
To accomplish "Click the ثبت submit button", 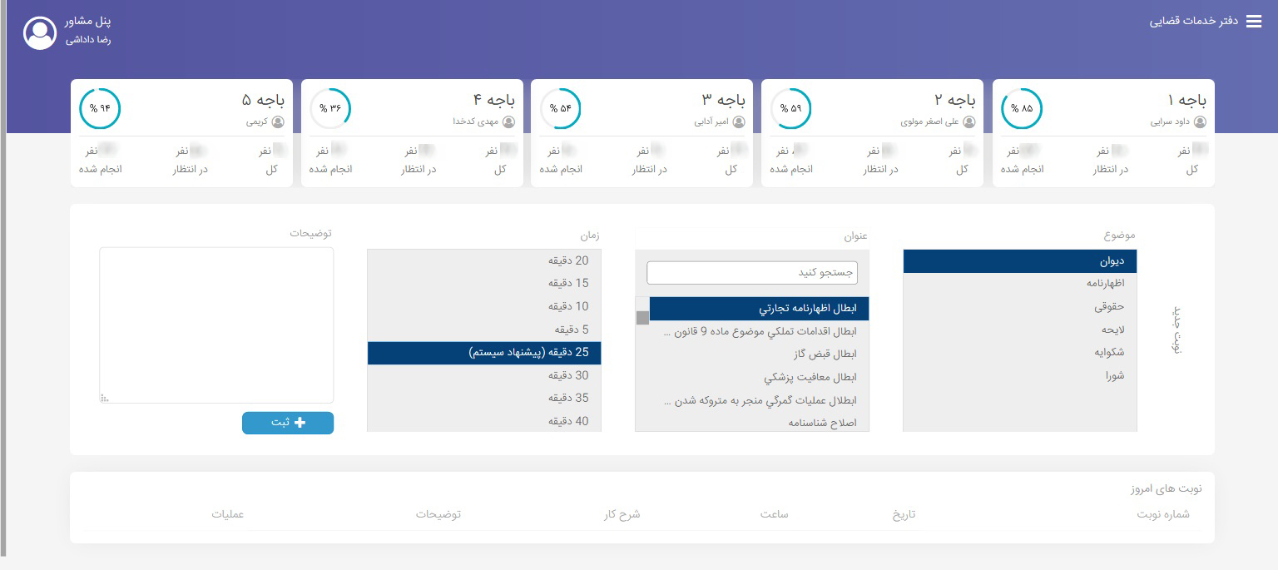I will click(288, 423).
